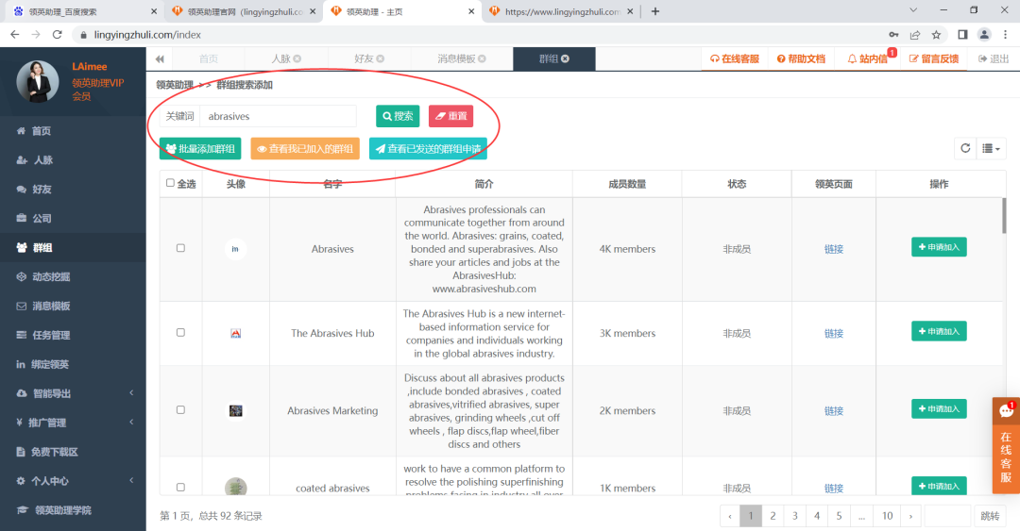Bookmark the page with the star icon
Viewport: 1020px width, 531px height.
pyautogui.click(x=936, y=35)
